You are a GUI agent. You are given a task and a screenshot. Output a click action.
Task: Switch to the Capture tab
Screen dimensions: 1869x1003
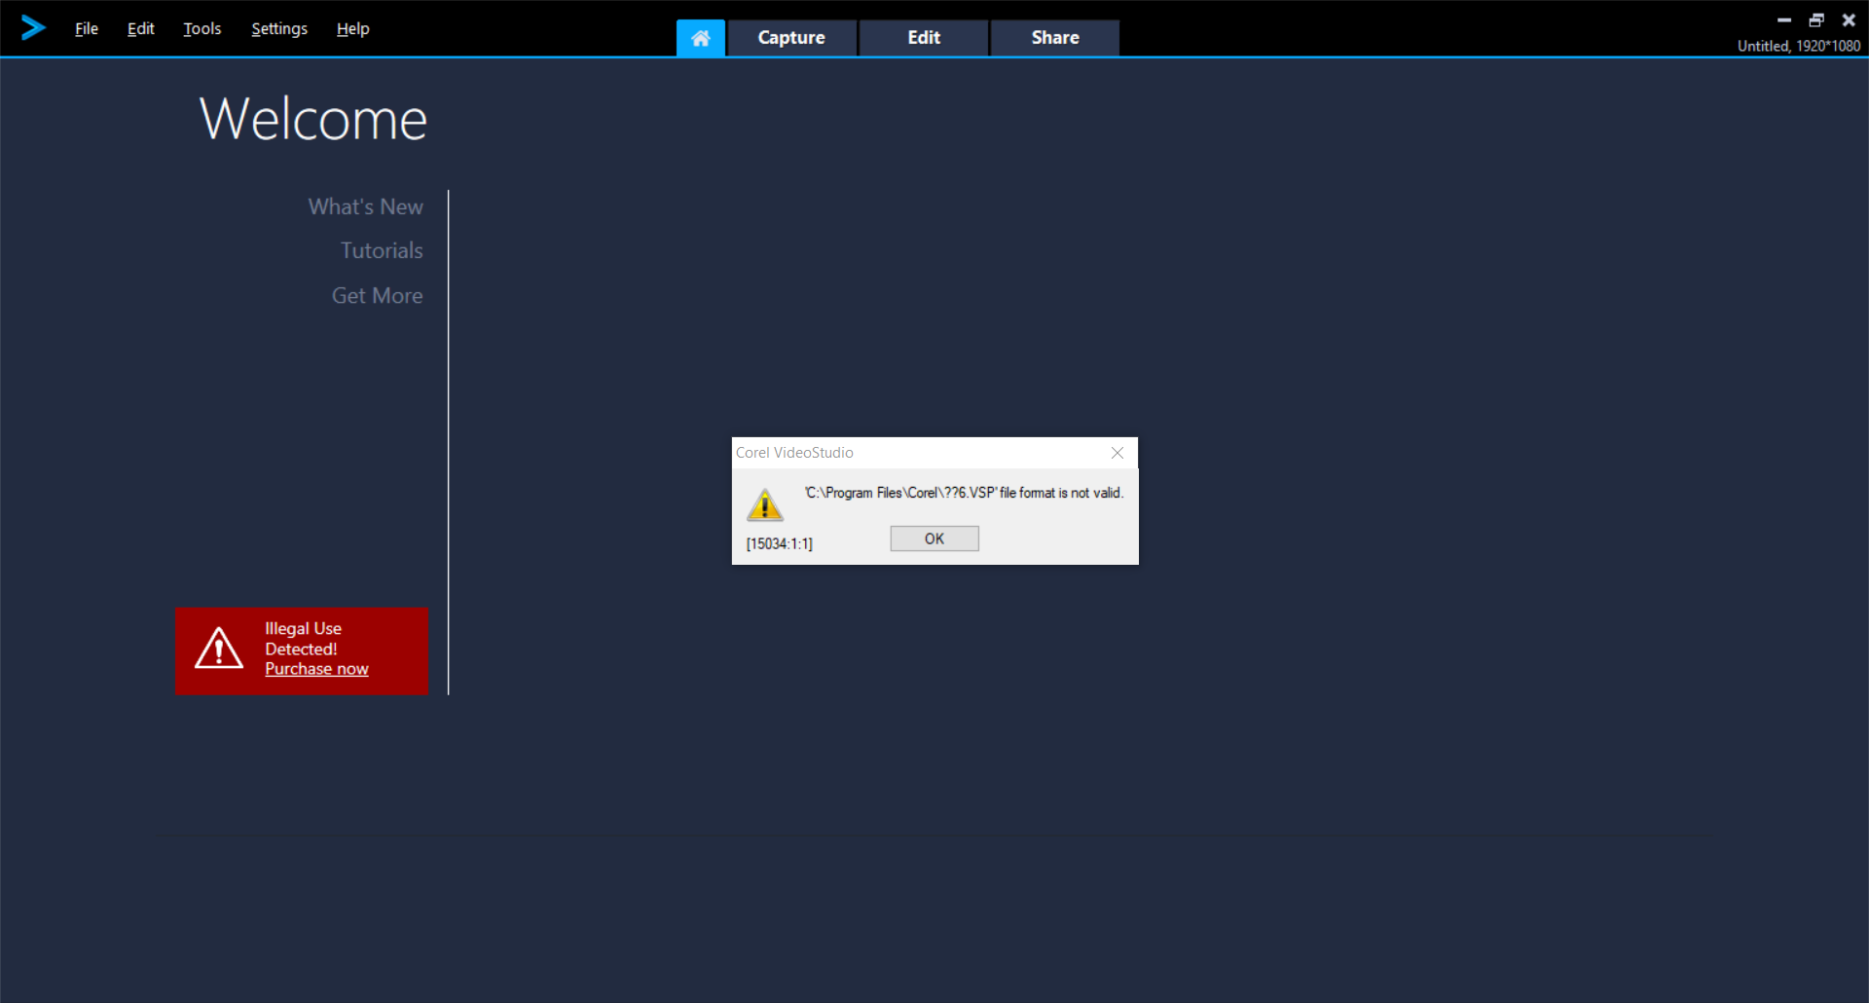coord(791,38)
